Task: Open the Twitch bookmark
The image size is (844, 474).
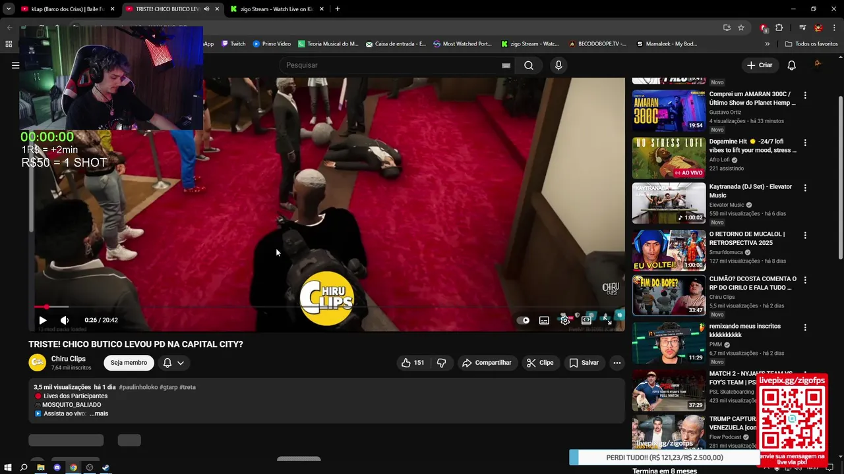Action: click(233, 44)
